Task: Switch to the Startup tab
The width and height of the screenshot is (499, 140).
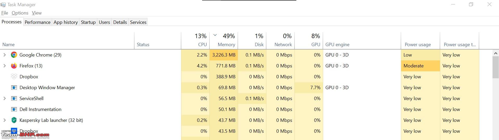Action: point(88,22)
